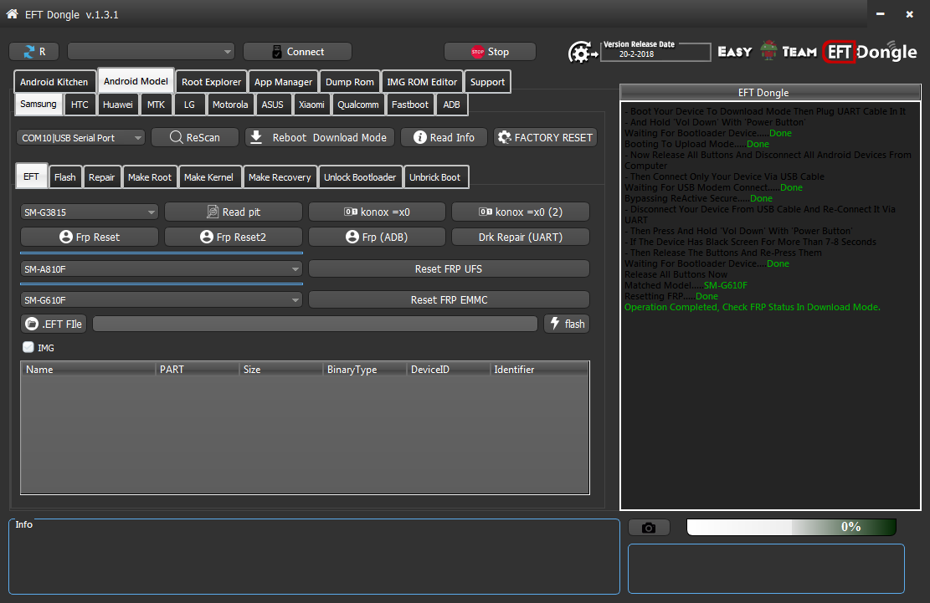
Task: Switch to Android Kitchen tab
Action: point(54,82)
